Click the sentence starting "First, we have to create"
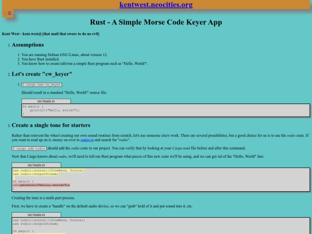Viewport: 312px width, 234px height. coord(102,206)
